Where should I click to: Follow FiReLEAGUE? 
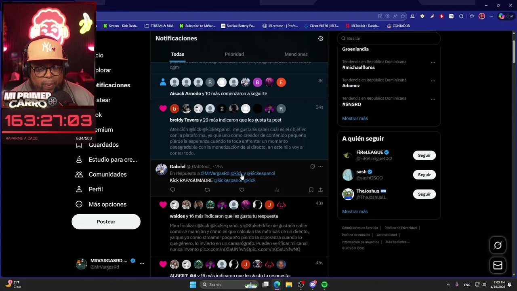pos(424,155)
